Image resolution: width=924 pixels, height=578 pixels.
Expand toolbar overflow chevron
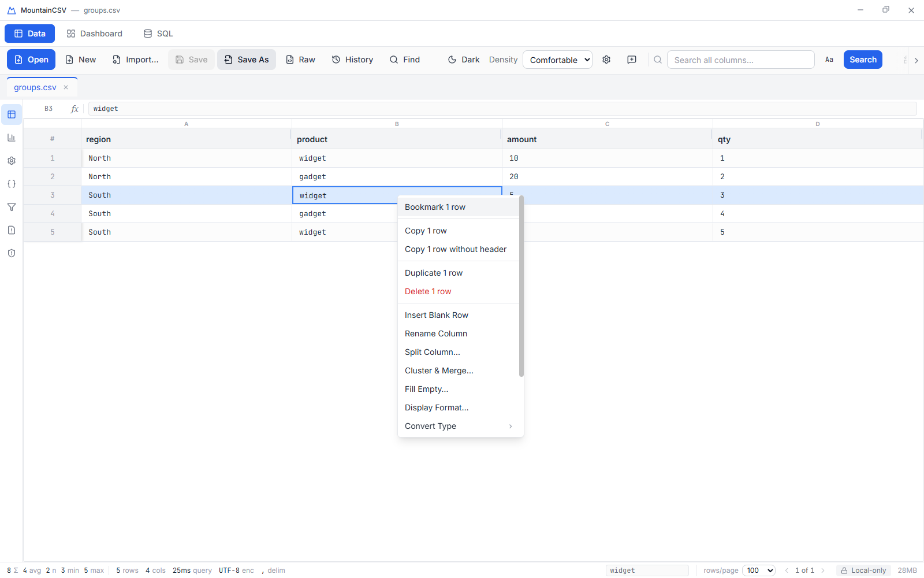916,60
